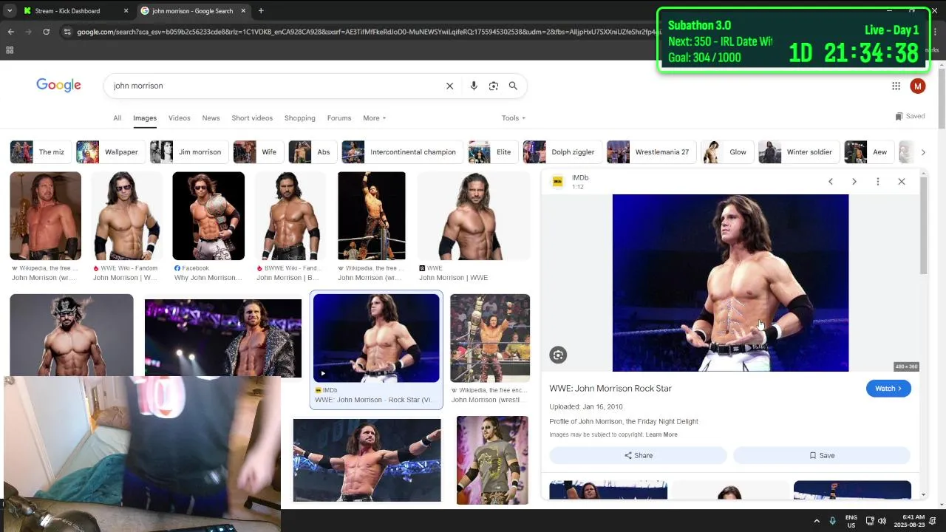Click the taskbar microphone icon
Screen dimensions: 946x532
tap(833, 521)
